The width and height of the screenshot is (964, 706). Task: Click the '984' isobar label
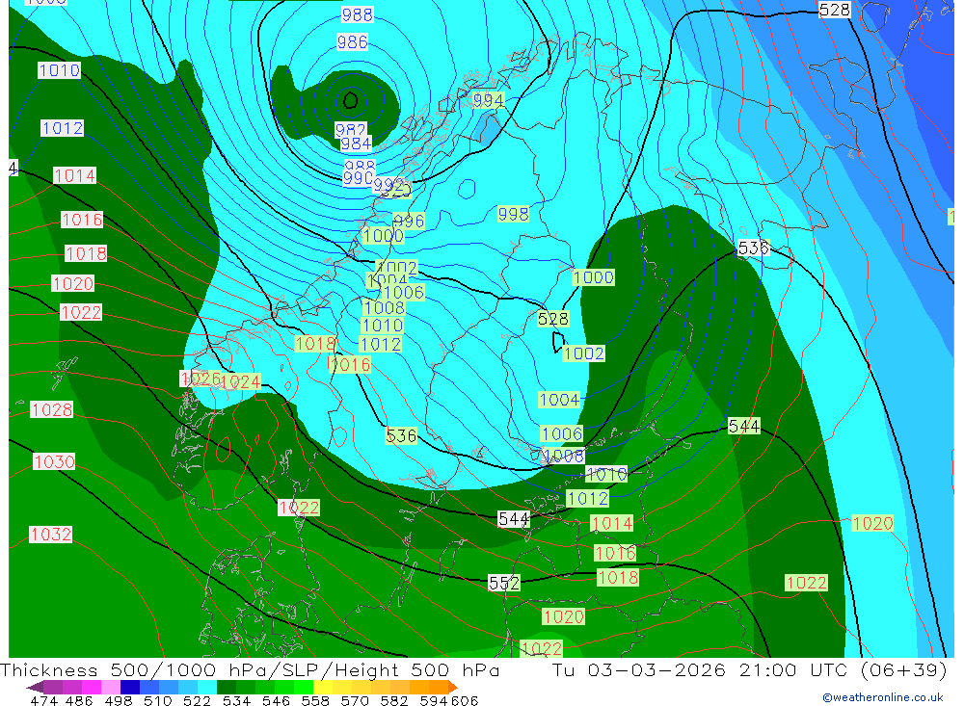coord(356,144)
